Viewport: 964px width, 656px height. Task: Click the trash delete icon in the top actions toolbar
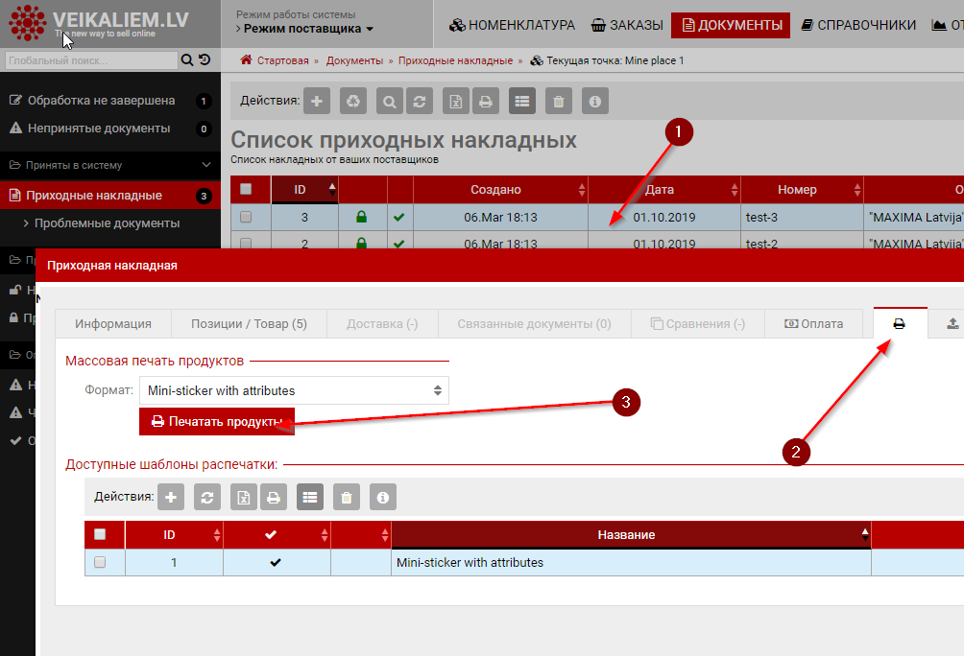(x=559, y=101)
